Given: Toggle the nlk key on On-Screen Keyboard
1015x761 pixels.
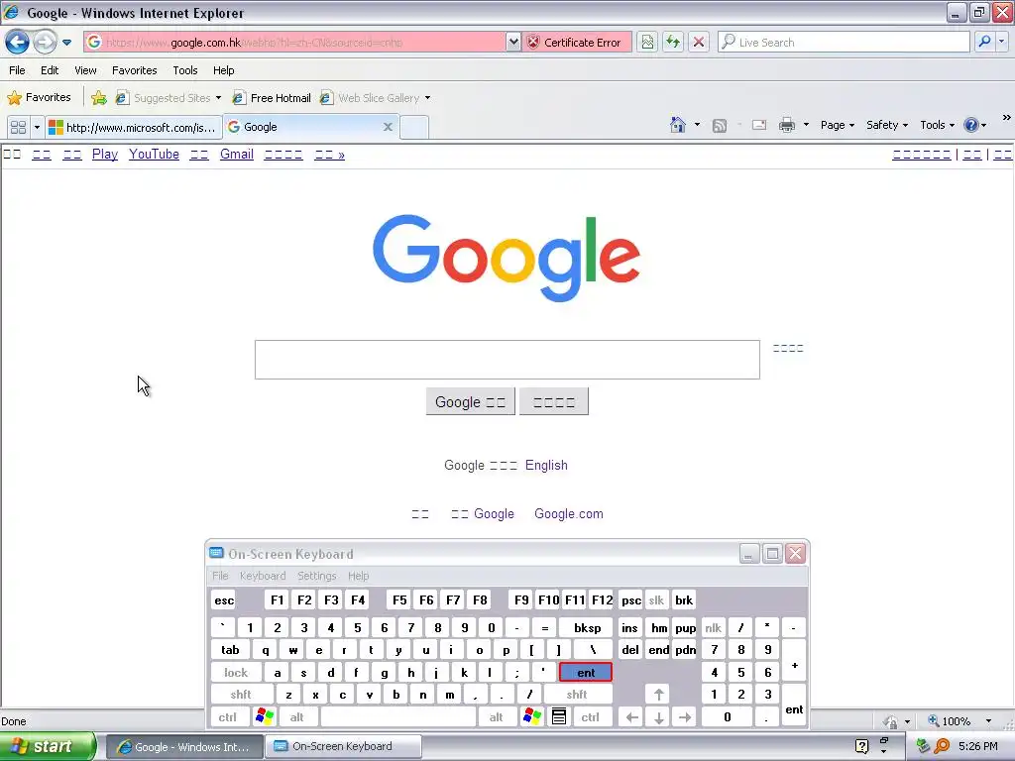Looking at the screenshot, I should pos(714,627).
